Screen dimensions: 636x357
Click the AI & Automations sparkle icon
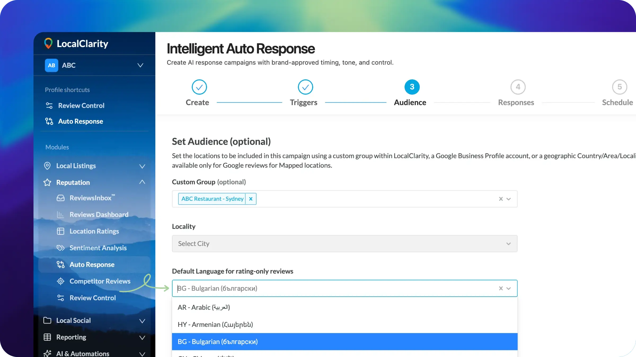click(x=47, y=354)
